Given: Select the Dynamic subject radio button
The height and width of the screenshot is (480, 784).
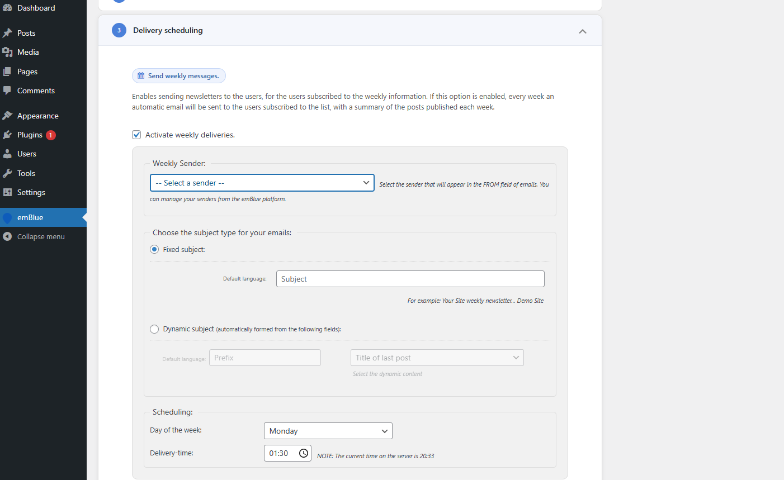Looking at the screenshot, I should (154, 329).
